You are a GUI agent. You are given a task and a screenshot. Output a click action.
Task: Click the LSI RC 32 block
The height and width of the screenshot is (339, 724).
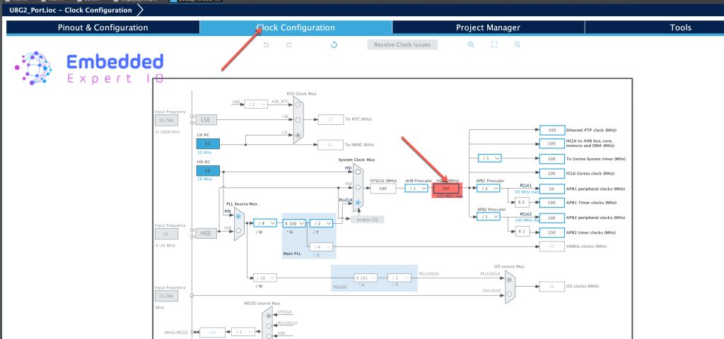click(x=208, y=143)
